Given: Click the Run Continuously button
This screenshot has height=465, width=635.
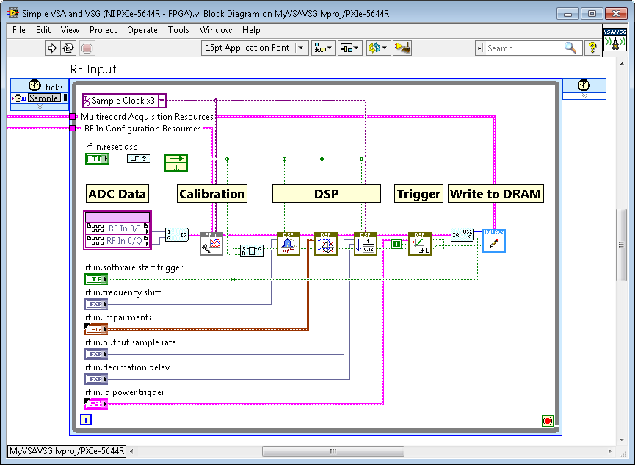Looking at the screenshot, I should click(x=68, y=48).
